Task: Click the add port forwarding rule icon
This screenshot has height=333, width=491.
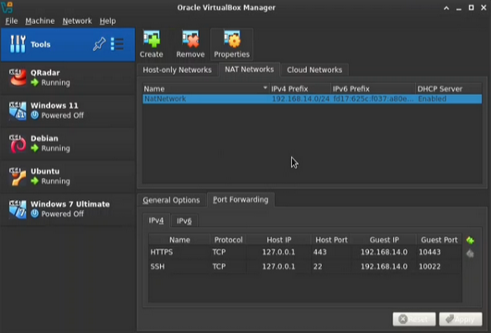Action: (470, 240)
